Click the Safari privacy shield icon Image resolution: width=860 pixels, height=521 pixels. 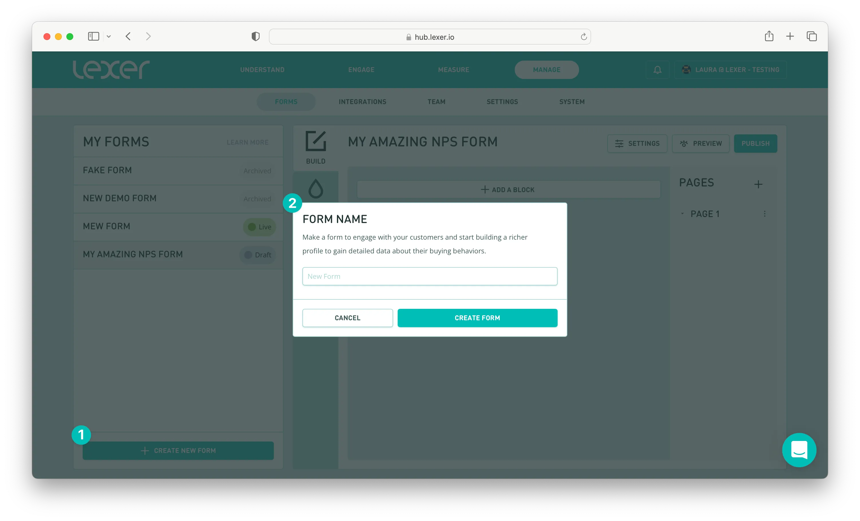tap(255, 36)
